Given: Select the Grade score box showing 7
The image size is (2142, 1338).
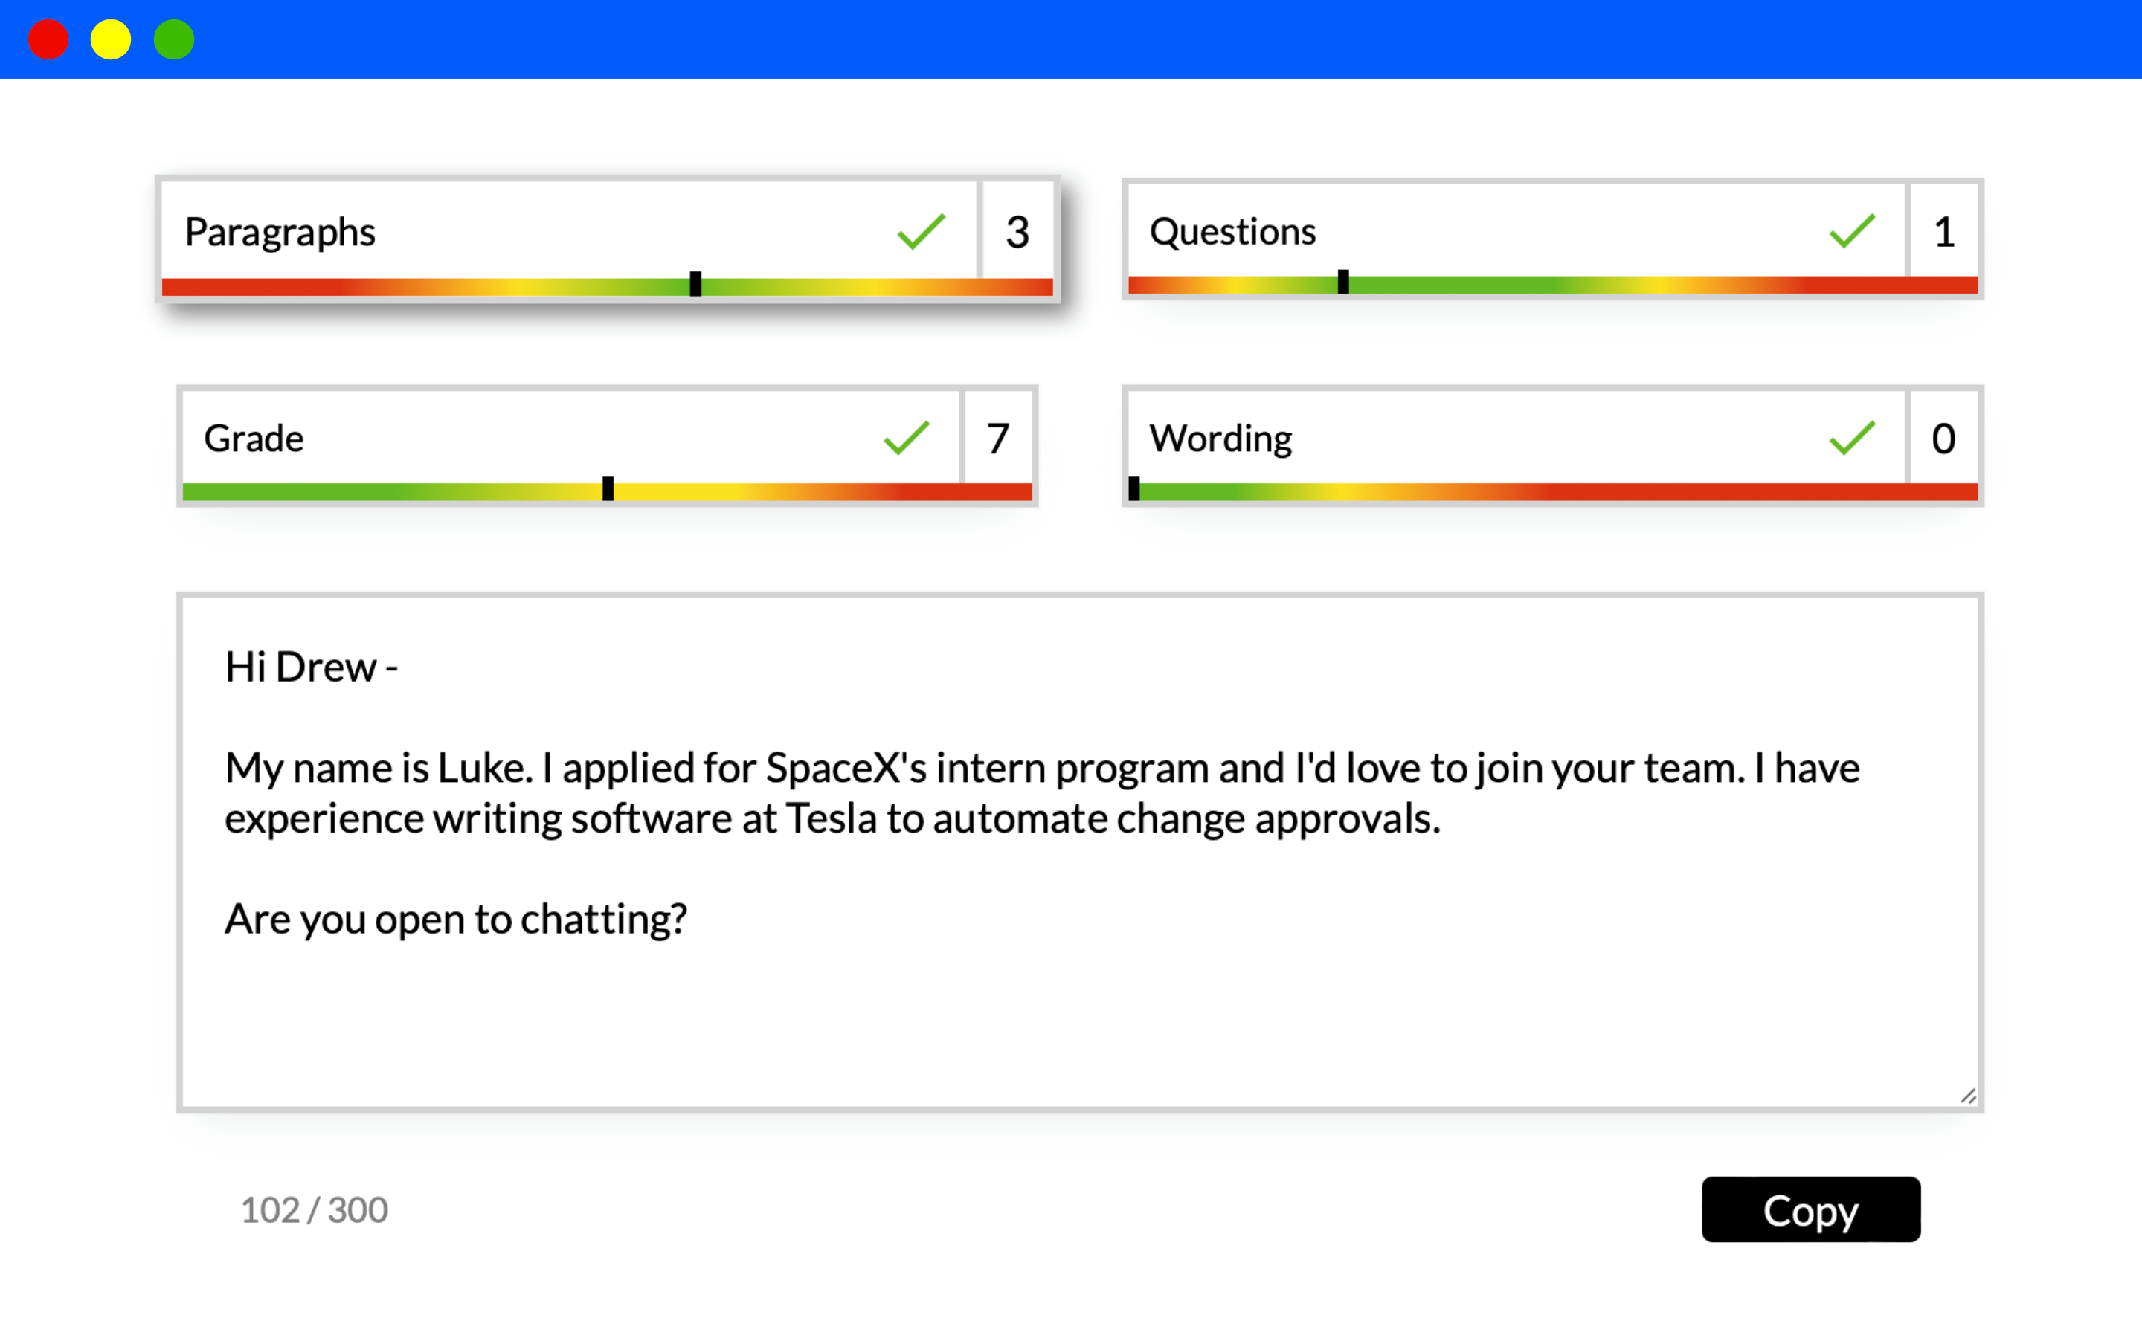Looking at the screenshot, I should point(998,438).
